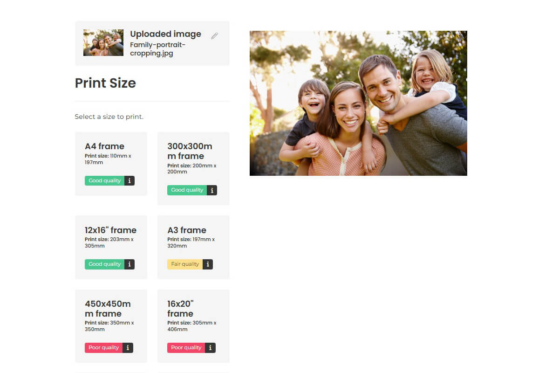Click the Family-portrait-cropping.jpg file name
The image size is (559, 373).
point(158,49)
